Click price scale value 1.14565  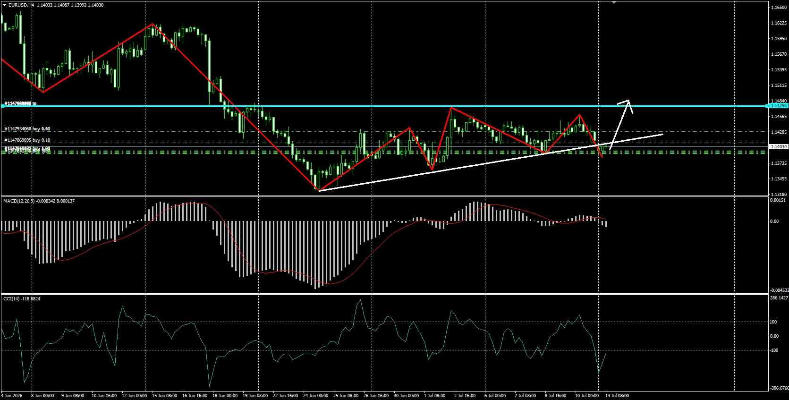779,117
